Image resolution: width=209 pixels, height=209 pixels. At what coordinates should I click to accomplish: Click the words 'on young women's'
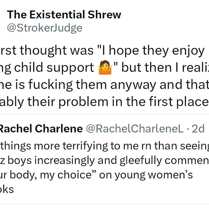click(x=146, y=175)
